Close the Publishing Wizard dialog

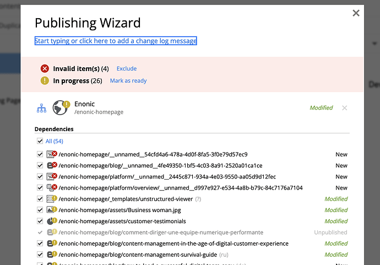coord(356,13)
